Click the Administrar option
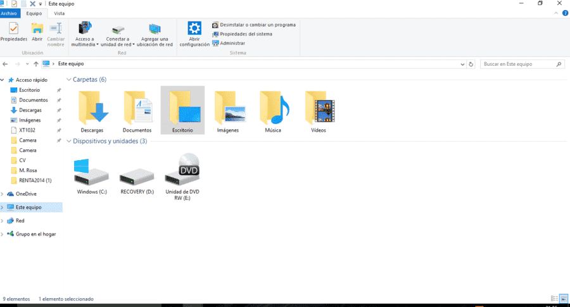Screen dimensions: 570x307 tap(229, 43)
